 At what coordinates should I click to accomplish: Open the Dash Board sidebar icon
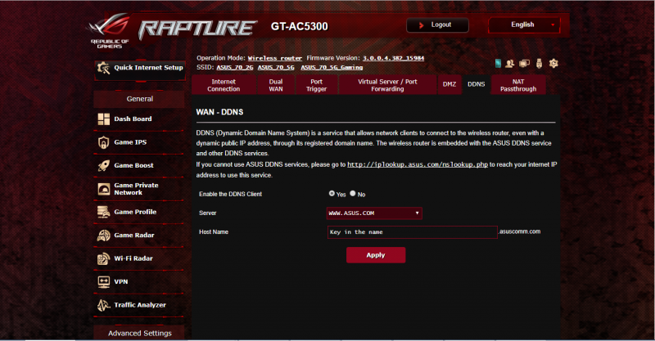(103, 119)
